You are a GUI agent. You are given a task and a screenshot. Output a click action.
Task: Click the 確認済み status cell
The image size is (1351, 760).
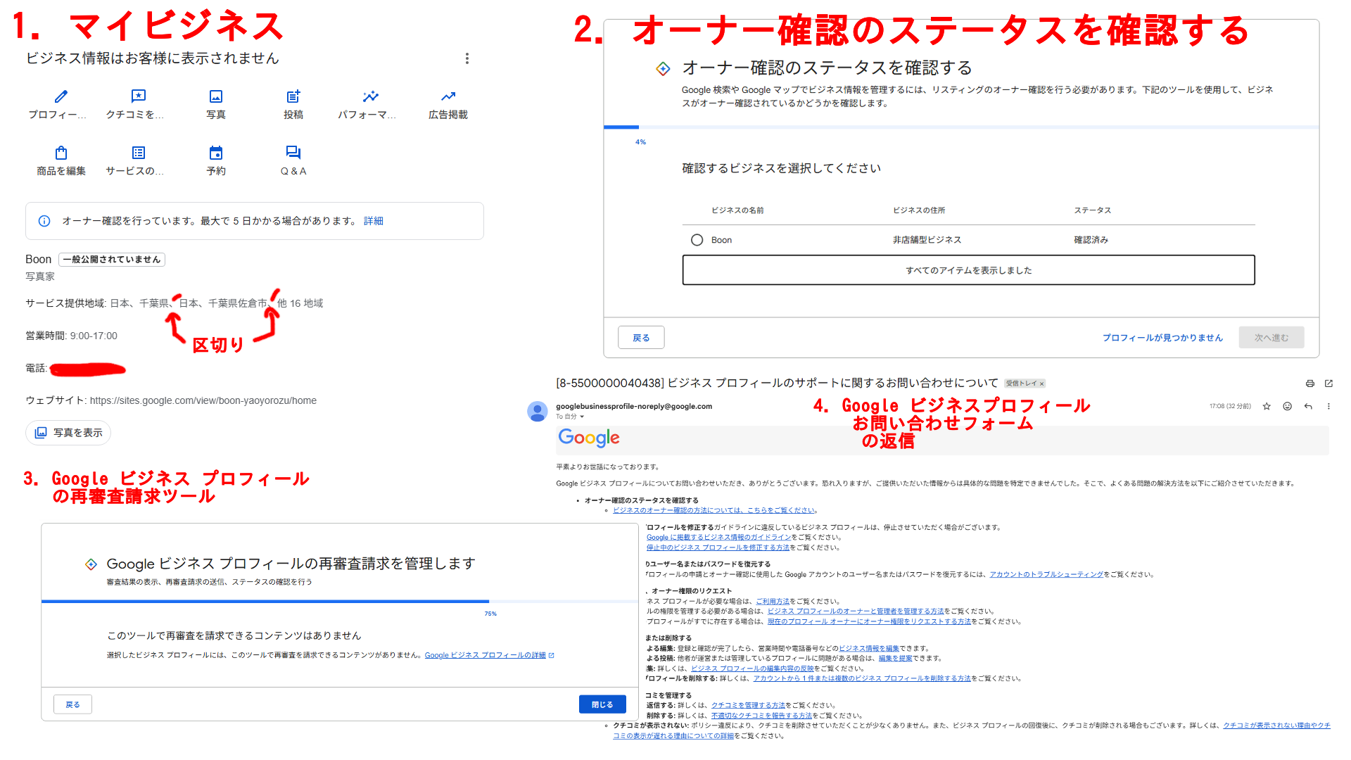click(x=1091, y=240)
